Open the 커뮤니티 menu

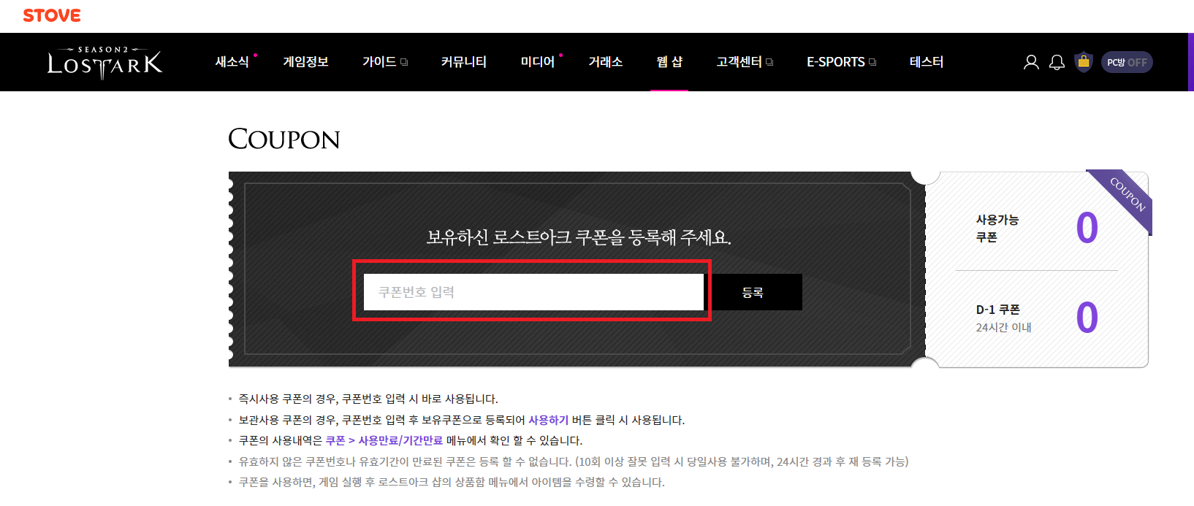pyautogui.click(x=464, y=62)
